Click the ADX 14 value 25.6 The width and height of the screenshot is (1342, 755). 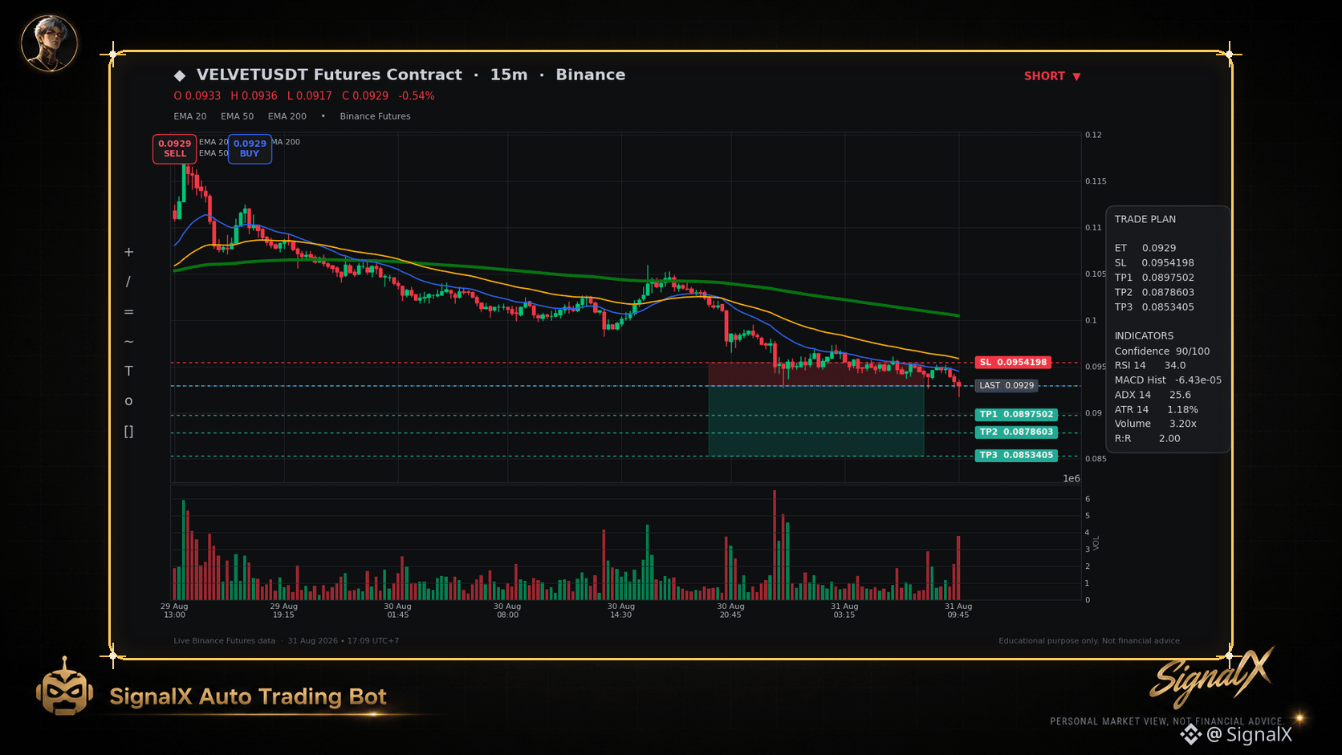1180,395
